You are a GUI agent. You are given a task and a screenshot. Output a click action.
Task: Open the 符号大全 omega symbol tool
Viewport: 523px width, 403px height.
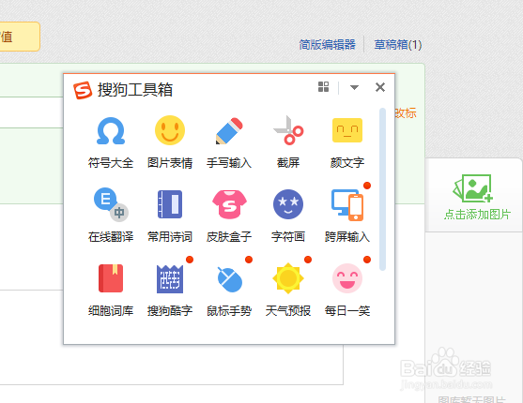tap(111, 131)
